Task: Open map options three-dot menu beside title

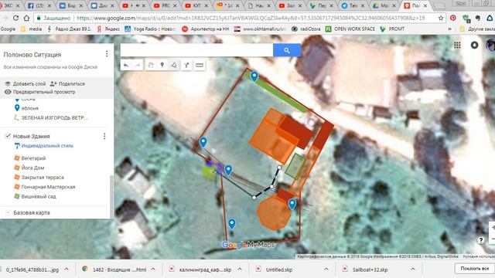Action: [107, 54]
